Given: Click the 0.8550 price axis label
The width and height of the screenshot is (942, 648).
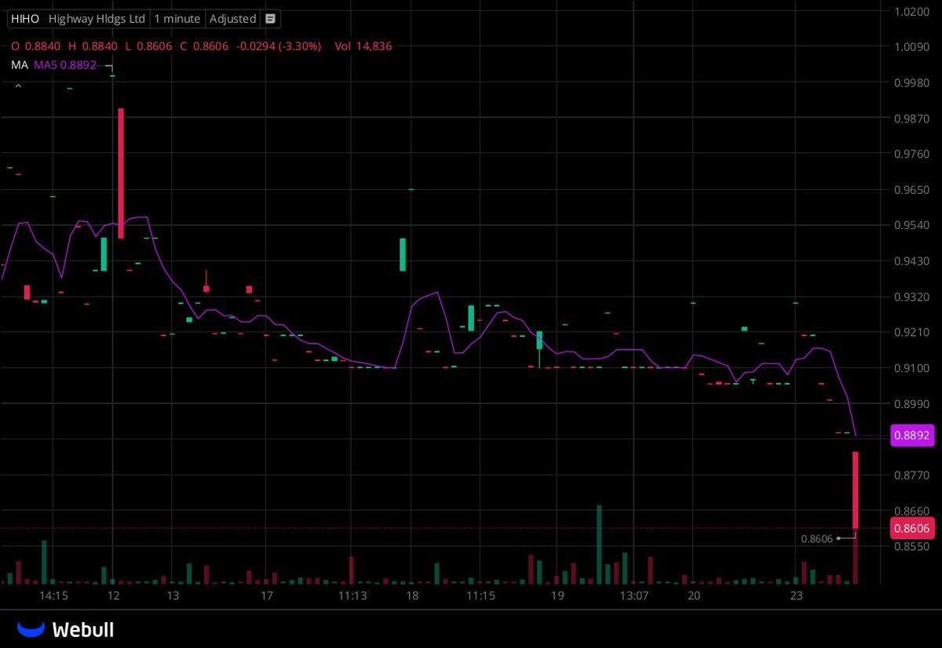Looking at the screenshot, I should click(912, 546).
